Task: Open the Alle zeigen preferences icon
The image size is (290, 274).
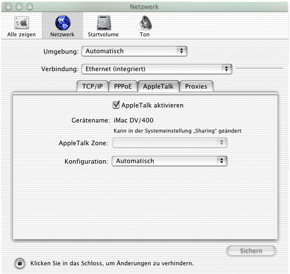Action: point(21,23)
